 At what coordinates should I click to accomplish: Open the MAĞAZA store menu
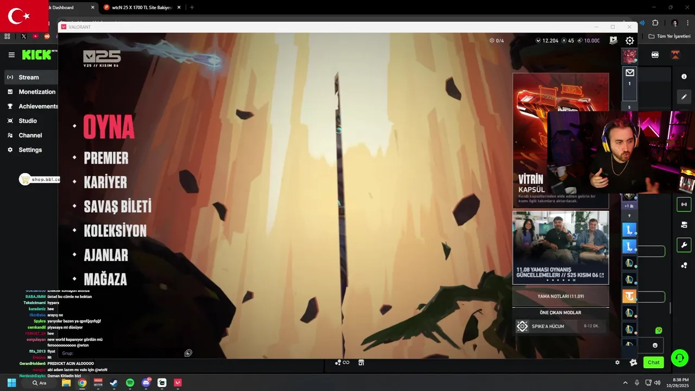(105, 279)
